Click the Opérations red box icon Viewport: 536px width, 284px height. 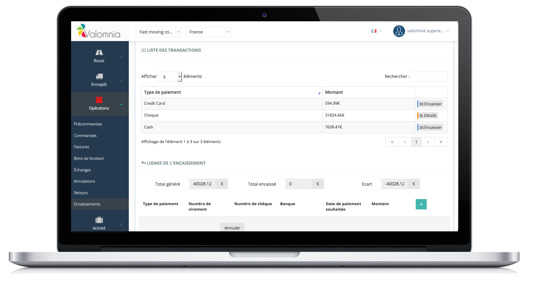pyautogui.click(x=99, y=100)
